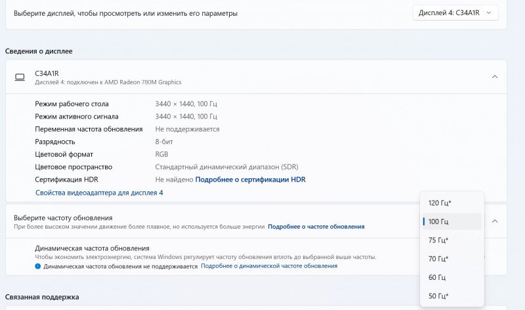The width and height of the screenshot is (525, 310).
Task: Open the display selector 'Дисплей 4: C34A1R'
Action: [455, 13]
